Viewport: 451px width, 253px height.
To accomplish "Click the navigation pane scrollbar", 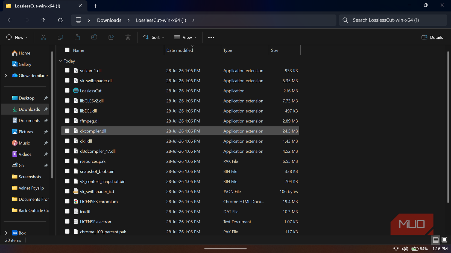I will tap(52, 115).
